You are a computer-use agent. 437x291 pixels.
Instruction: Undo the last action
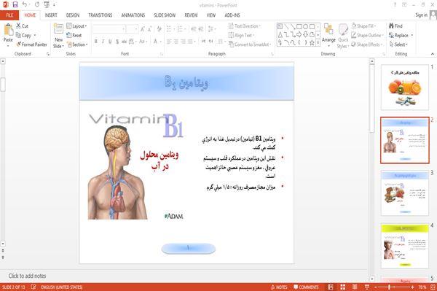coord(25,4)
